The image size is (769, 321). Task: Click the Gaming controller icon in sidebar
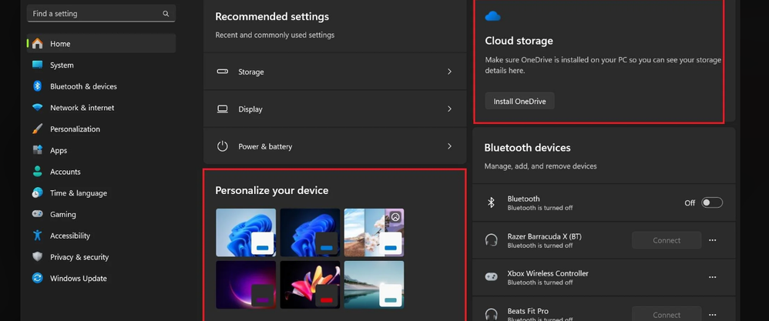pyautogui.click(x=37, y=214)
